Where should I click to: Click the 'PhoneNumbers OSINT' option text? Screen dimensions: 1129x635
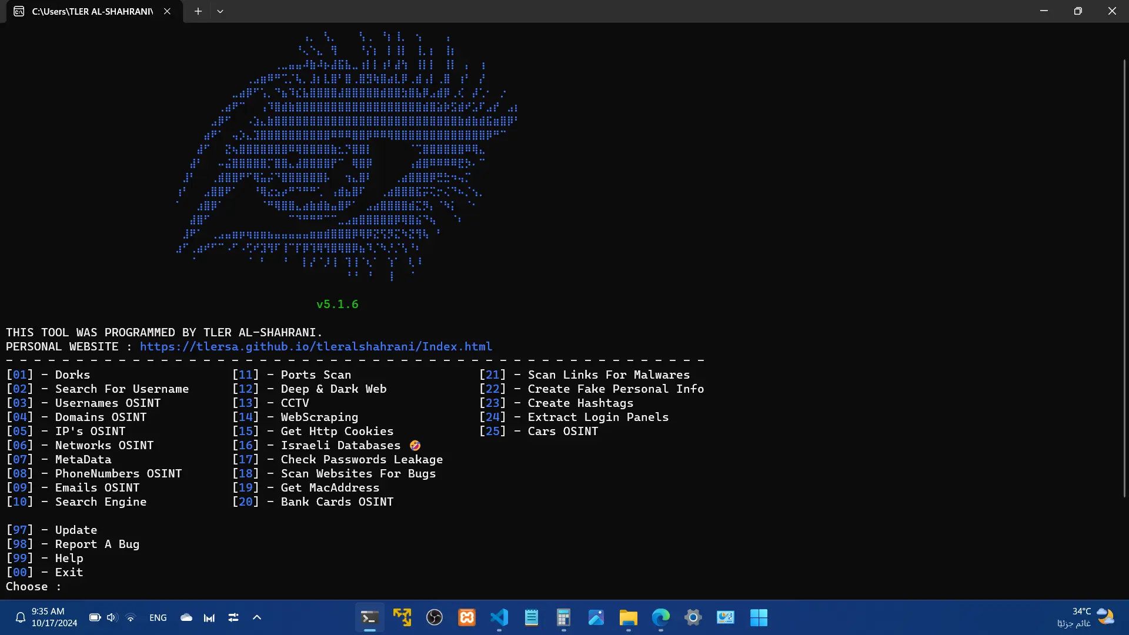click(x=118, y=474)
